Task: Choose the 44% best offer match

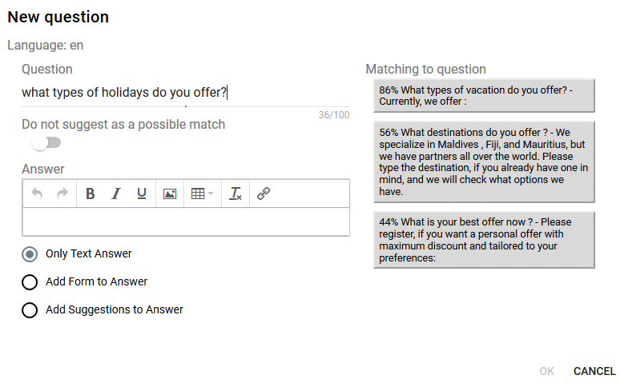Action: (x=484, y=240)
